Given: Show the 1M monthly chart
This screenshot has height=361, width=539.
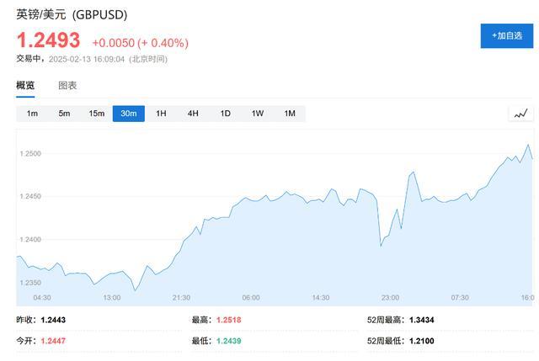Looking at the screenshot, I should pos(290,114).
